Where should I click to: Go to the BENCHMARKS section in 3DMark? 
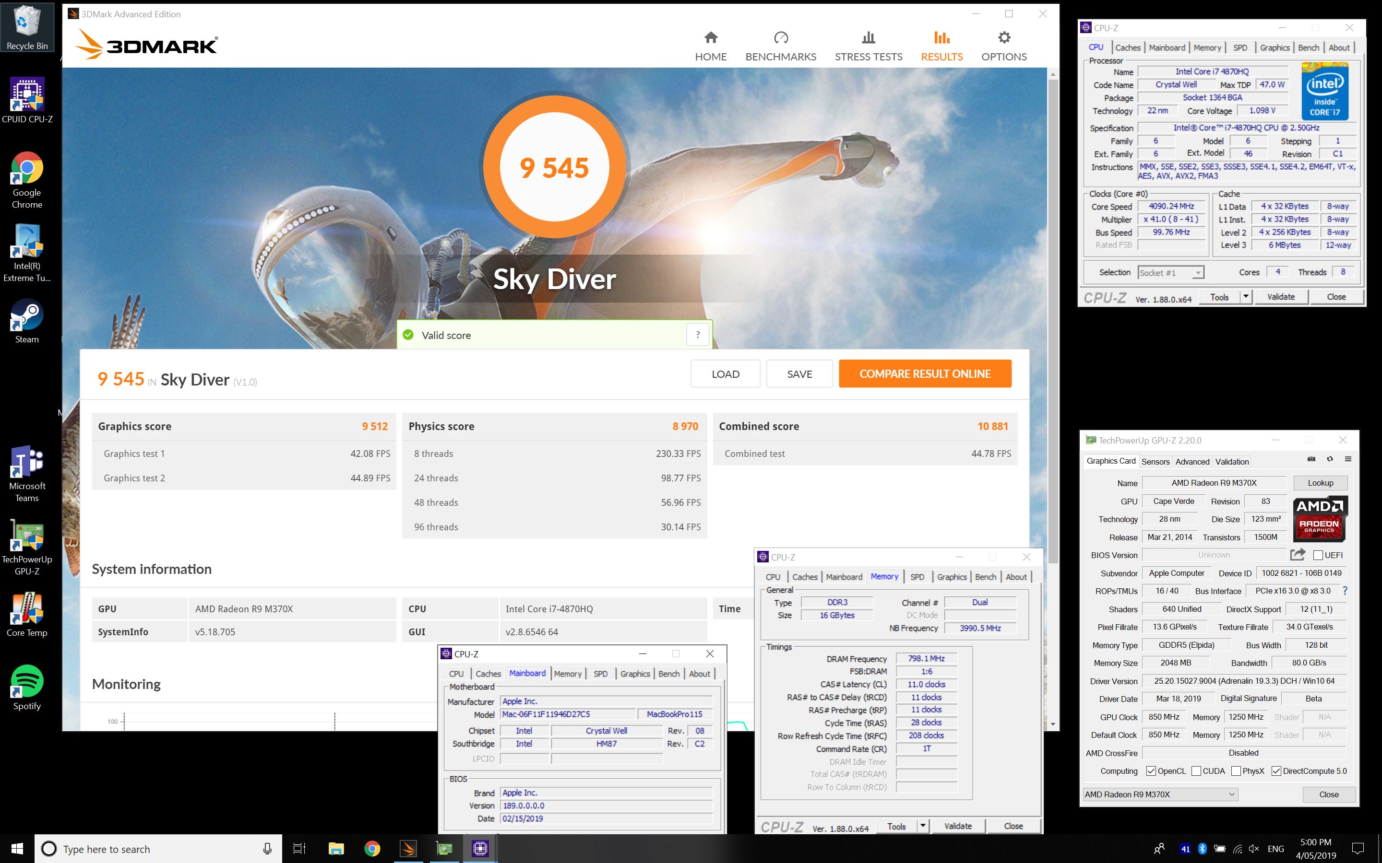[x=781, y=46]
